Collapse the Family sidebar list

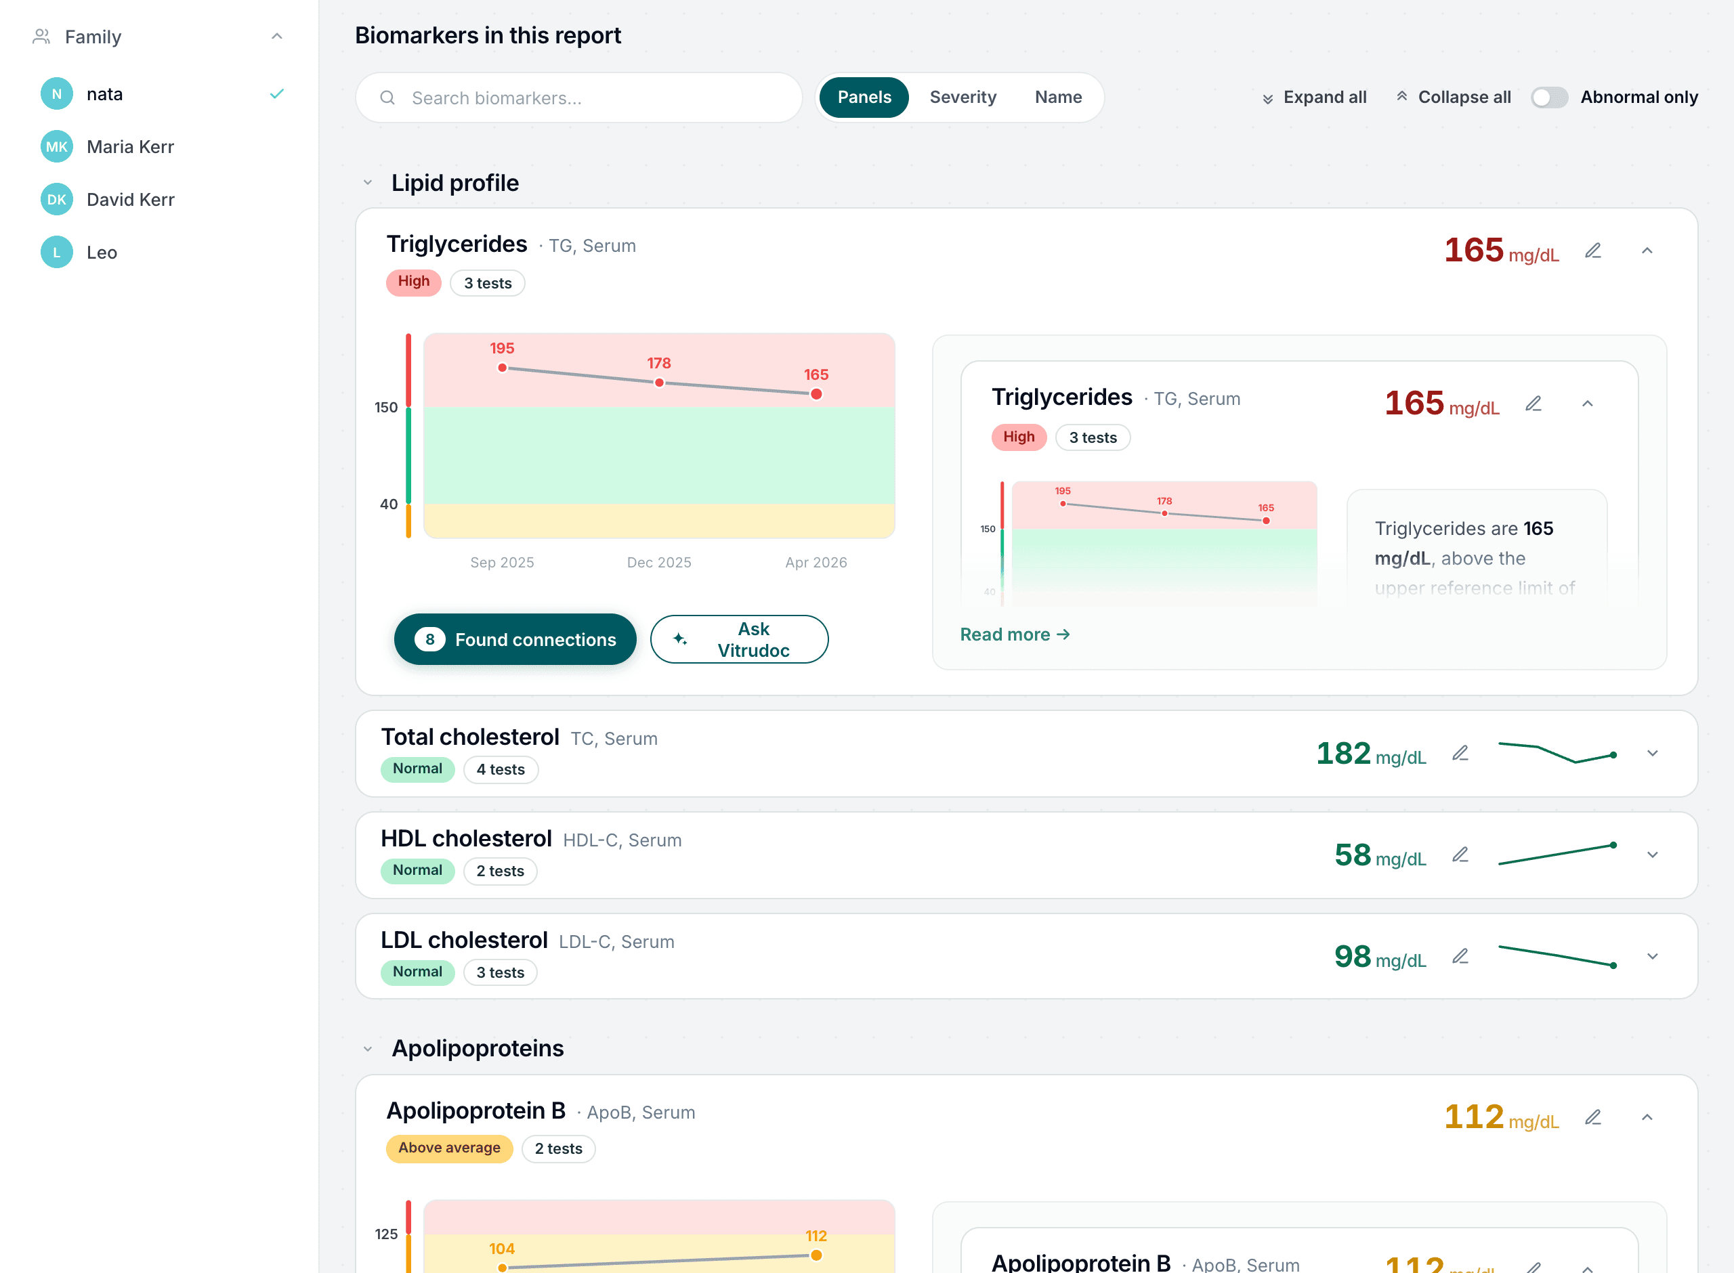276,36
